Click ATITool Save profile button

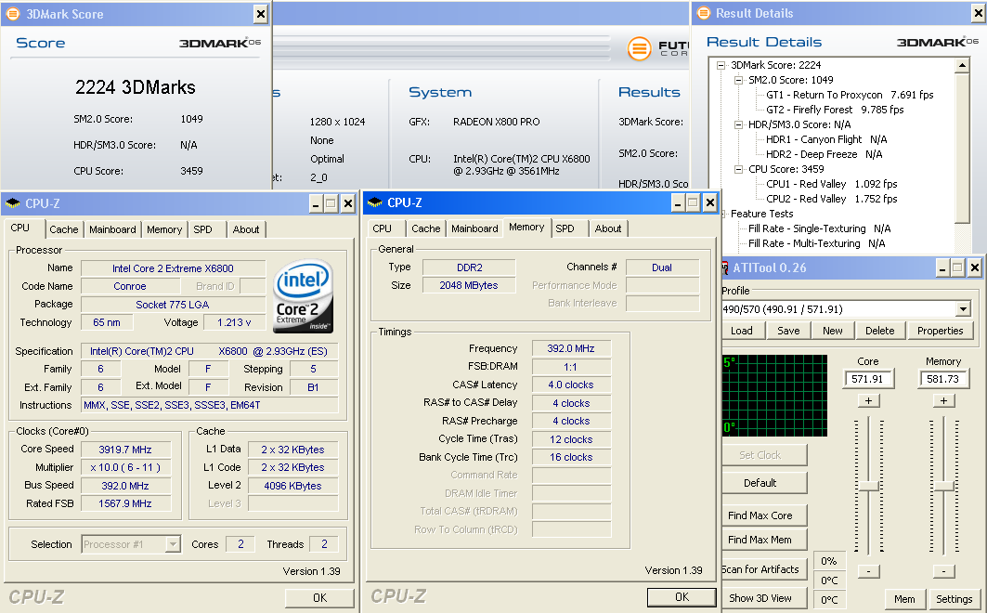pyautogui.click(x=788, y=331)
